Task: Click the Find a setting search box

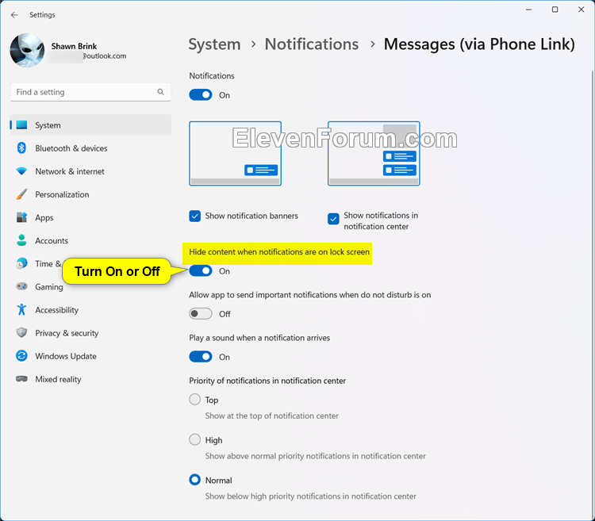Action: click(x=90, y=92)
